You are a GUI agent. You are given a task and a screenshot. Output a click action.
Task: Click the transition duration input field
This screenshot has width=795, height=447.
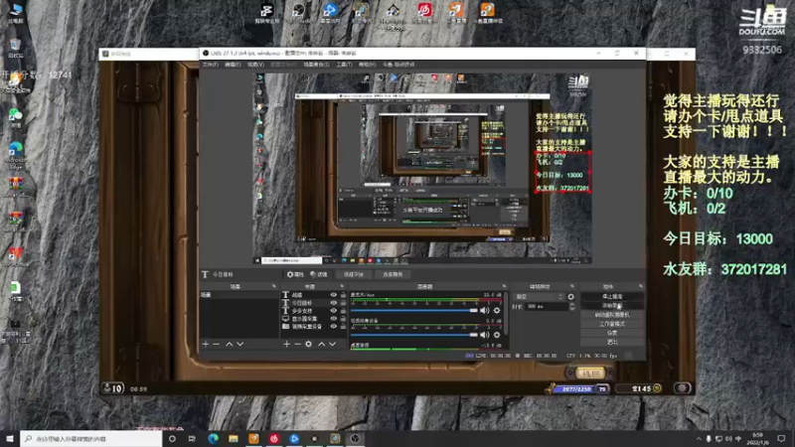[547, 307]
